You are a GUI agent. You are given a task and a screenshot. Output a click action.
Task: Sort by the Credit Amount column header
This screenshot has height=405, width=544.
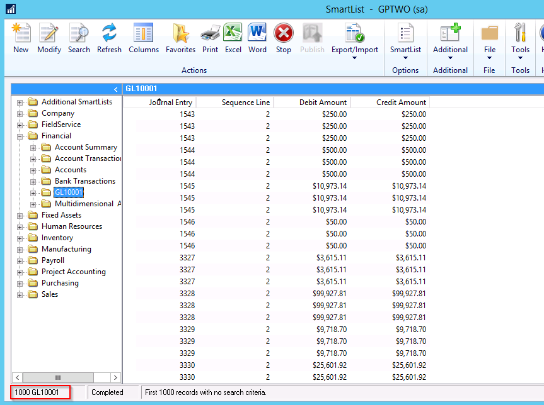point(390,103)
